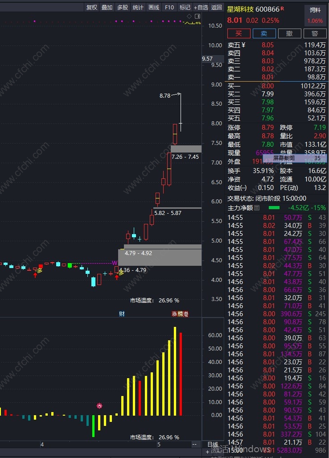Screen dimensions: 329x458
Task: Click the pink badge icon in volume panel
Action: 99,406
